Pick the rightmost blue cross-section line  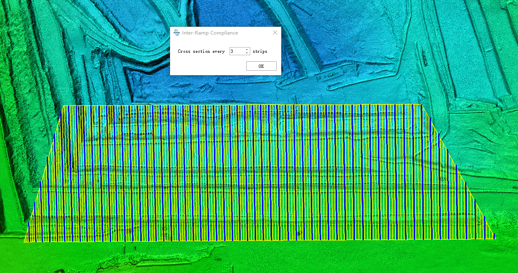point(494,236)
